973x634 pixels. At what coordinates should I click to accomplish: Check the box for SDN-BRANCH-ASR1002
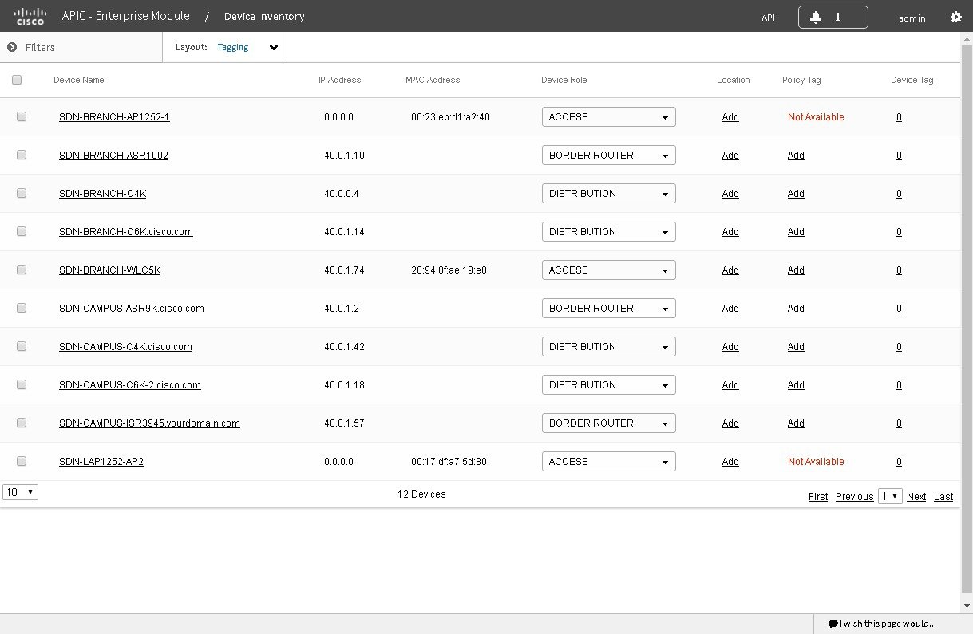(22, 155)
